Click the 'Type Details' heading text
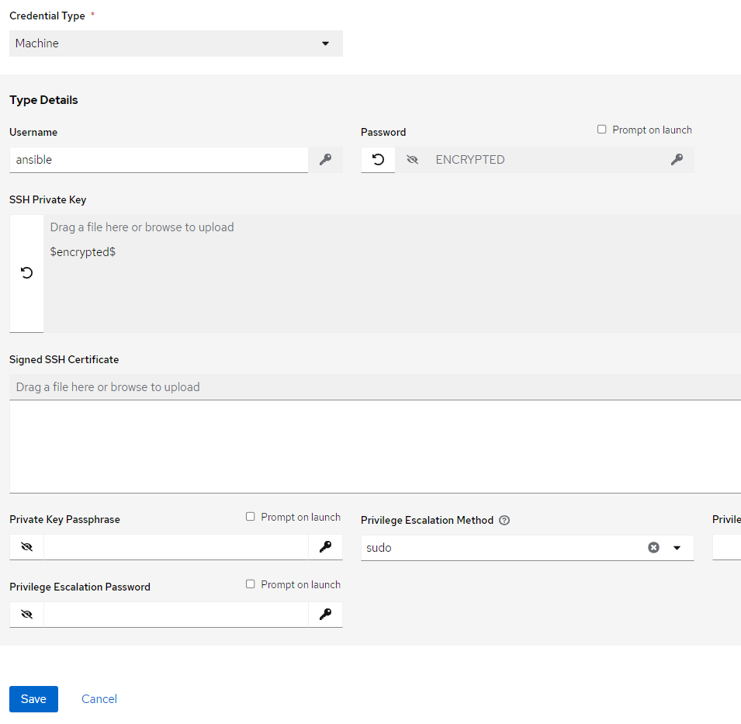 [43, 100]
